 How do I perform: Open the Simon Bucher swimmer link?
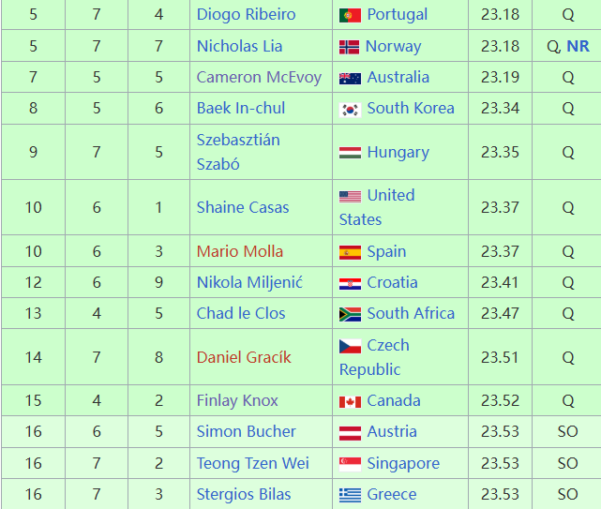click(246, 431)
